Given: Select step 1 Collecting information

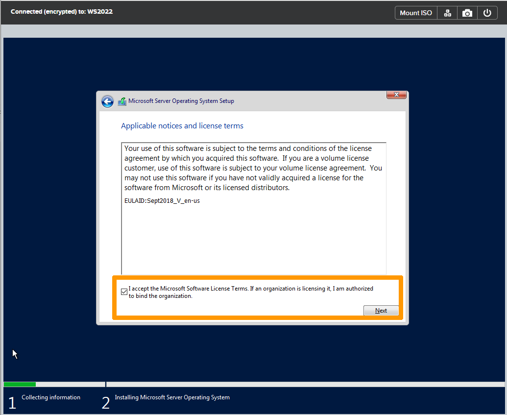Looking at the screenshot, I should [x=51, y=397].
